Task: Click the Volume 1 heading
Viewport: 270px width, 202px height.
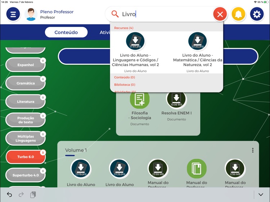Action: [76, 150]
